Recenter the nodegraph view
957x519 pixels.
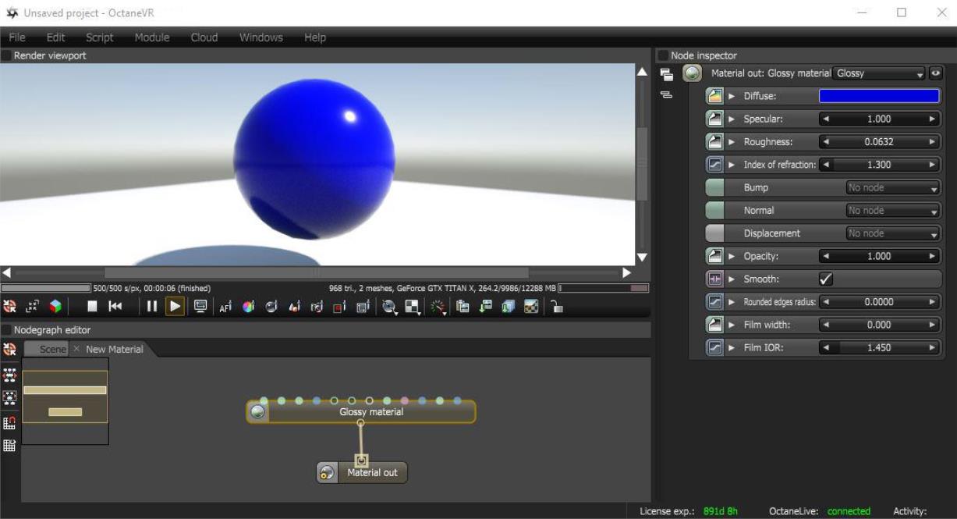(x=9, y=397)
